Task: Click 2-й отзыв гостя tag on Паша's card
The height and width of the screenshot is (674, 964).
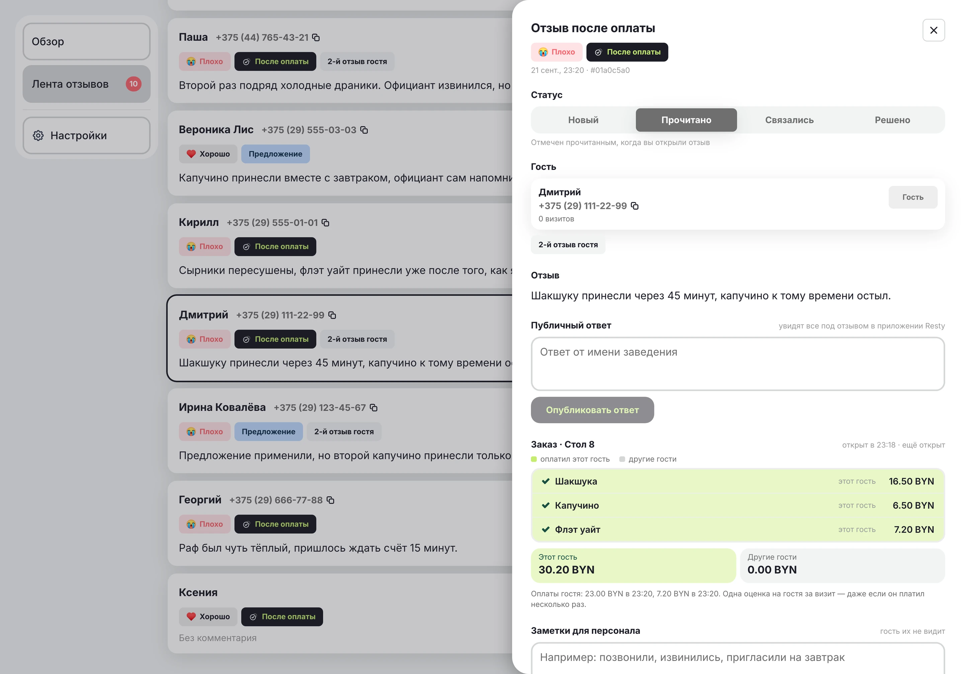Action: click(x=357, y=61)
